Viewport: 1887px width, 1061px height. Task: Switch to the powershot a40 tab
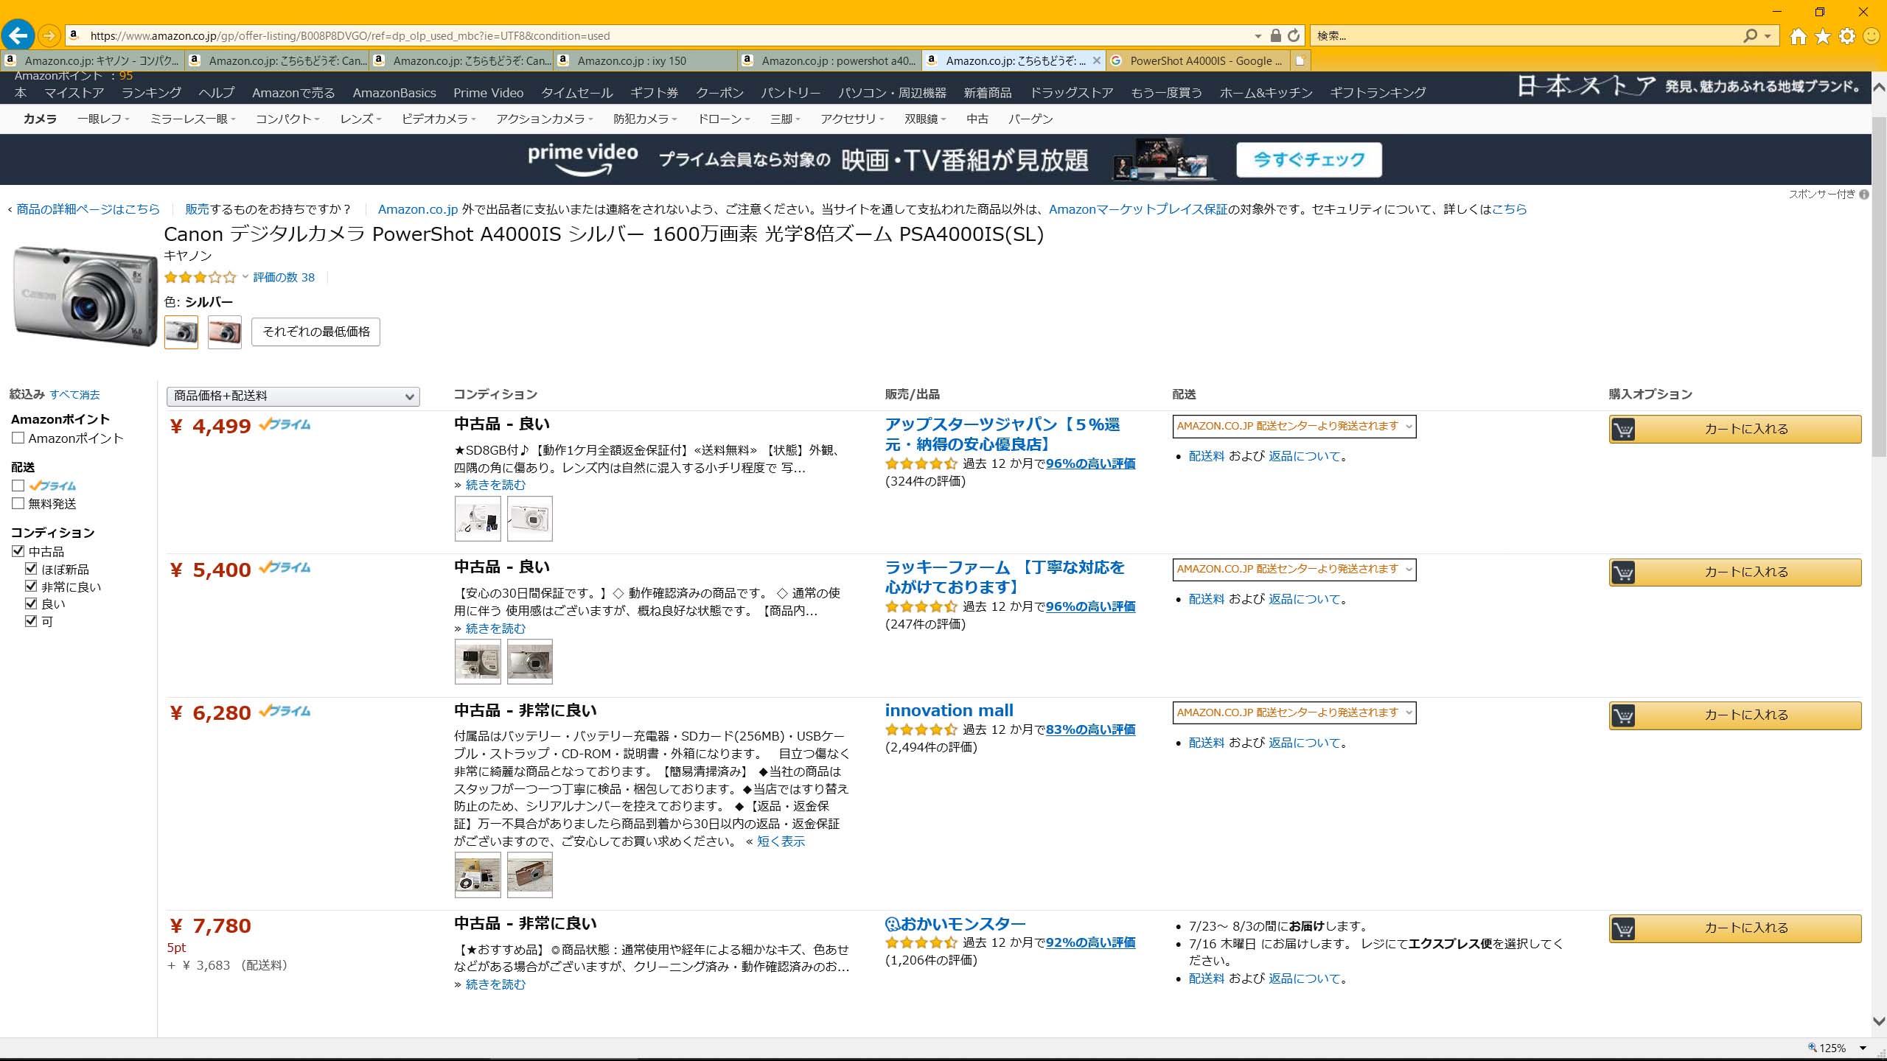tap(829, 60)
